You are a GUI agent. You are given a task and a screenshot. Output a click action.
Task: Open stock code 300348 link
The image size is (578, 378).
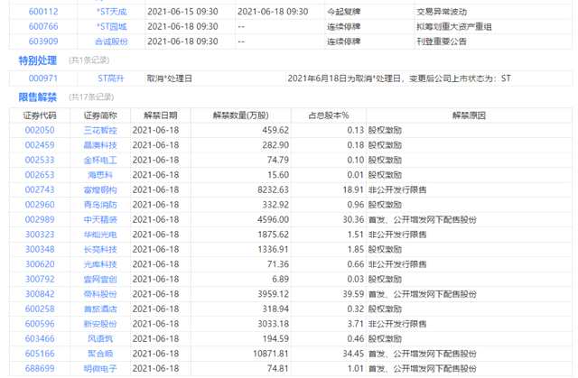pyautogui.click(x=40, y=249)
